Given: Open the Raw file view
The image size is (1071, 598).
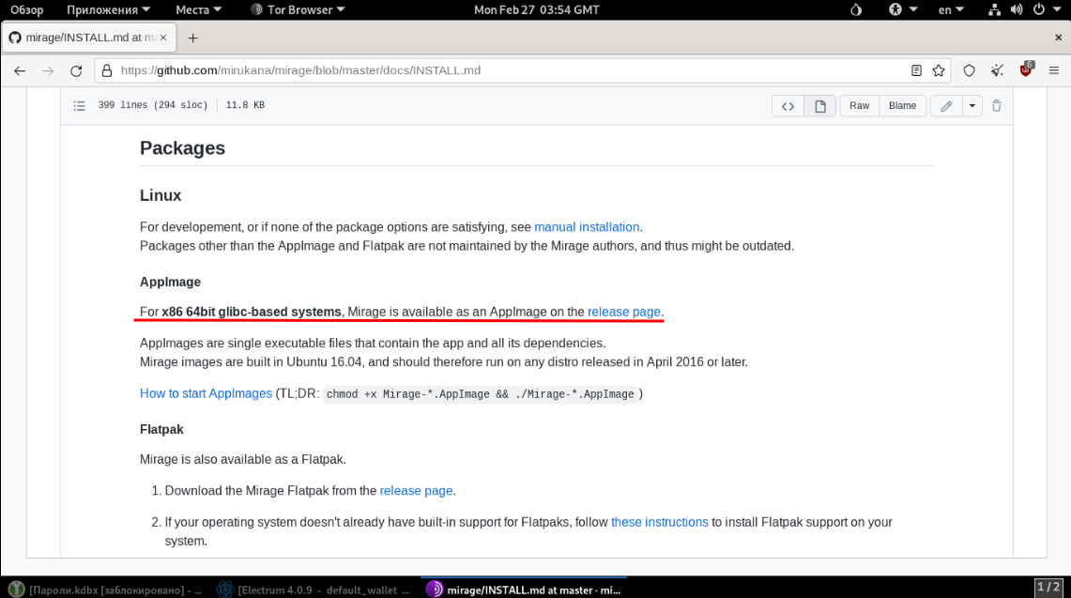Looking at the screenshot, I should [859, 106].
